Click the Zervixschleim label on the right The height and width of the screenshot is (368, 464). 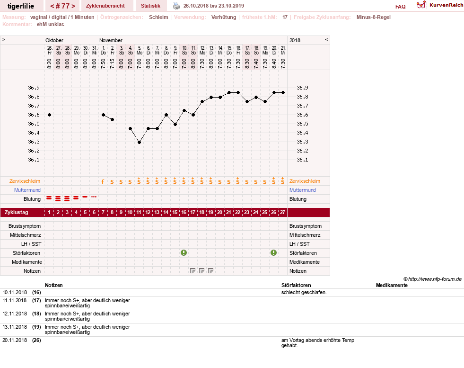[x=305, y=181]
